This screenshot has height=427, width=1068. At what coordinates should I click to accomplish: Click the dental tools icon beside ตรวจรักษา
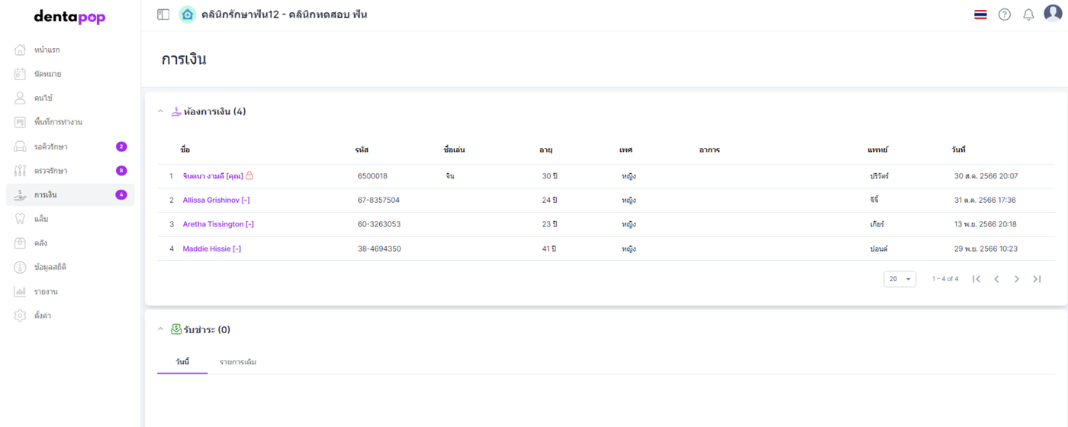pyautogui.click(x=21, y=171)
